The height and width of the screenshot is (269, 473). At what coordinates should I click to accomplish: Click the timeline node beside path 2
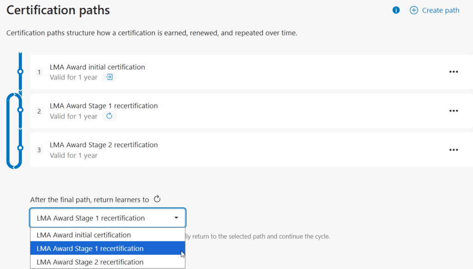tap(20, 110)
